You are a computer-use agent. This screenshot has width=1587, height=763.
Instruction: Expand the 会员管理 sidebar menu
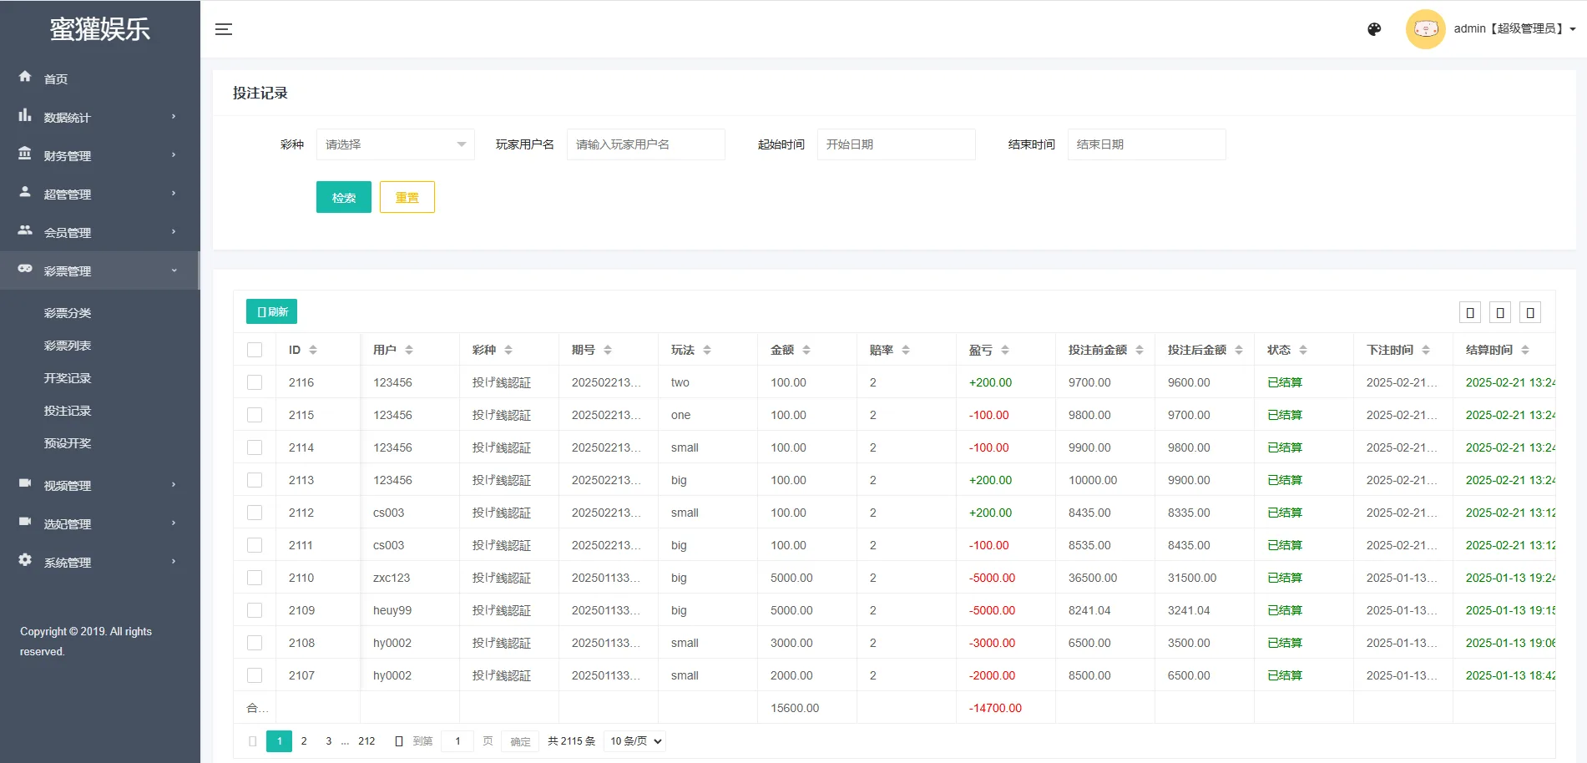99,232
